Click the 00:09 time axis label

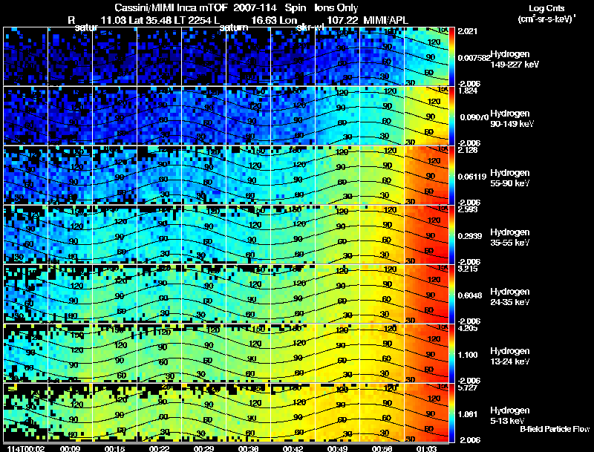click(x=70, y=448)
